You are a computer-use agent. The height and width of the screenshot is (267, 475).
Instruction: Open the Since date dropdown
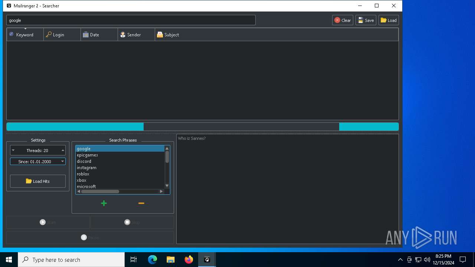point(62,161)
